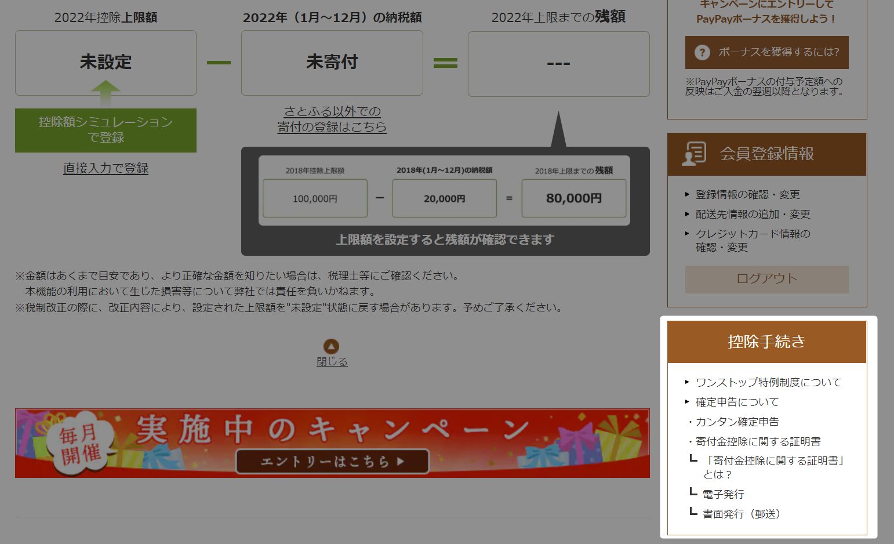The height and width of the screenshot is (544, 894).
Task: Open 配送先情報の追加・変更 link
Action: pos(753,214)
